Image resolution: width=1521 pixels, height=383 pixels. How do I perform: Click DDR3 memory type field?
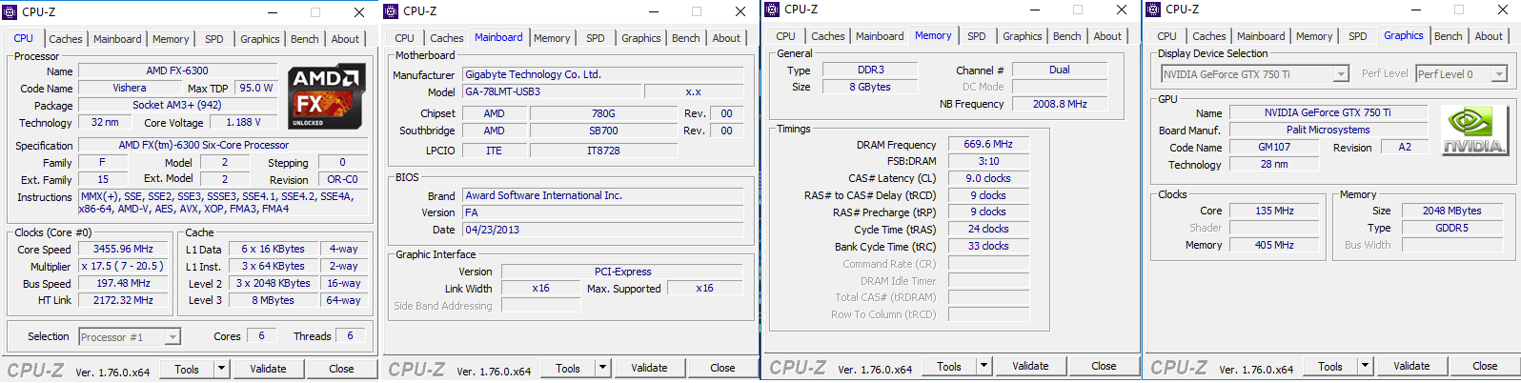pos(870,70)
